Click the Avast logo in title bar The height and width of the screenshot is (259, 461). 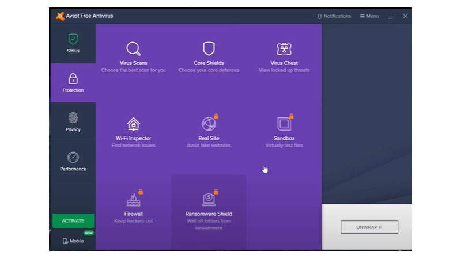[x=60, y=16]
